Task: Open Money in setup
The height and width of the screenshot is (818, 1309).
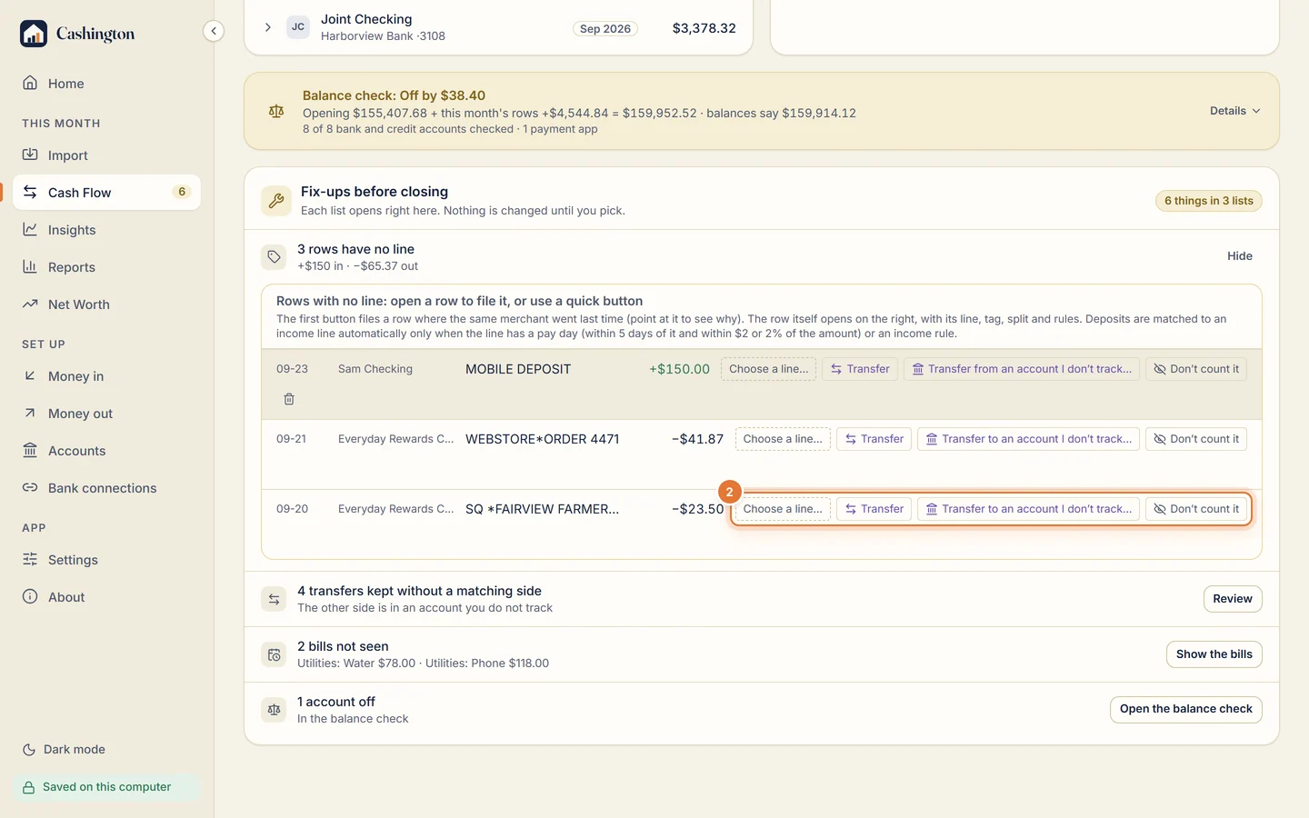Action: [107, 376]
